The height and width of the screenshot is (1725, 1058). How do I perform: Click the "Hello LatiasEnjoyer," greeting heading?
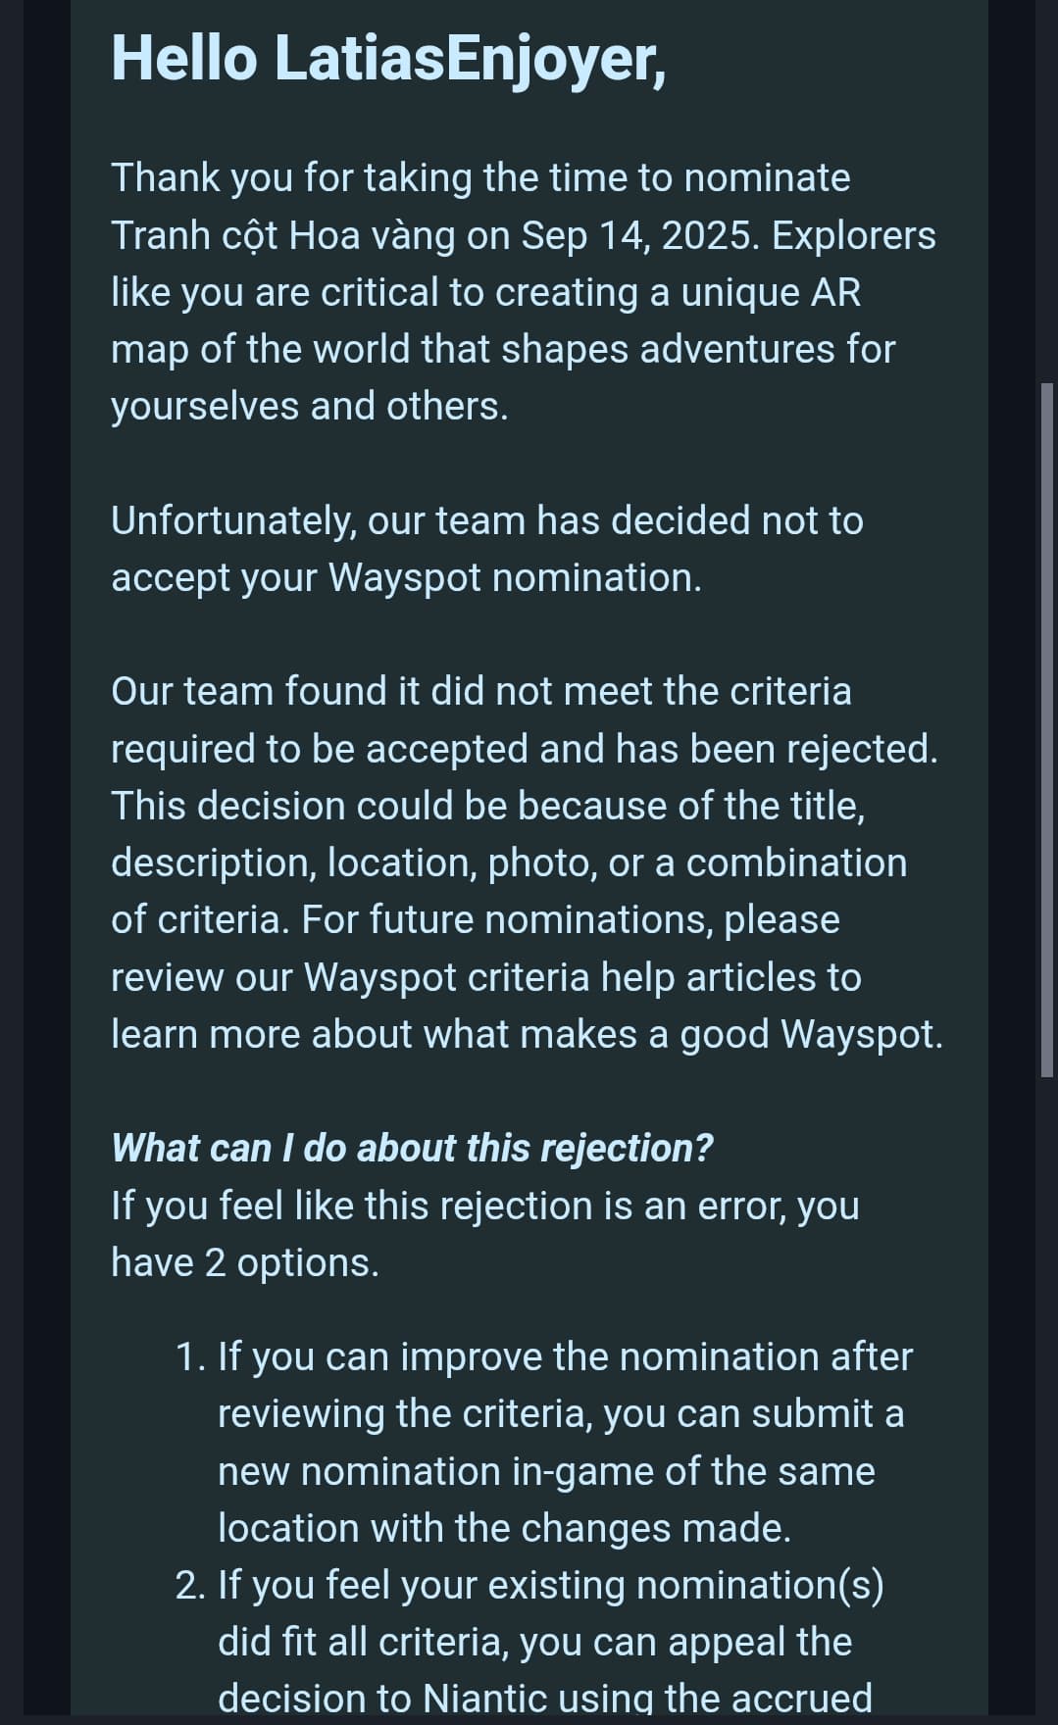click(x=388, y=59)
